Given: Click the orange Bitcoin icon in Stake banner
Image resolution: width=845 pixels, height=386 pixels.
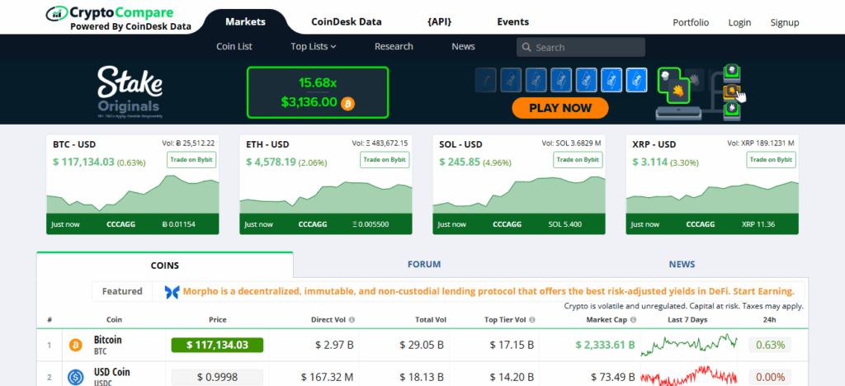Looking at the screenshot, I should click(348, 103).
